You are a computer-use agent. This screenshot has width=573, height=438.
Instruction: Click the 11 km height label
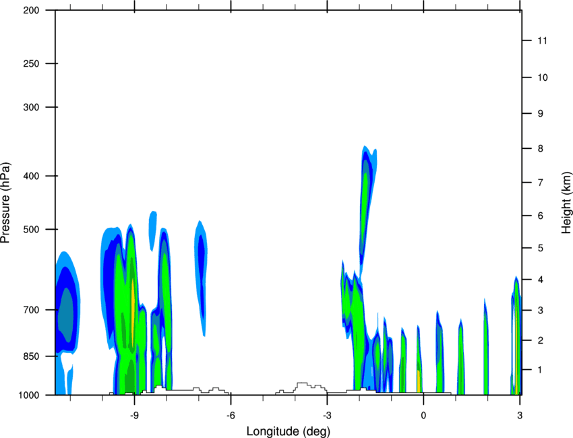(x=542, y=40)
